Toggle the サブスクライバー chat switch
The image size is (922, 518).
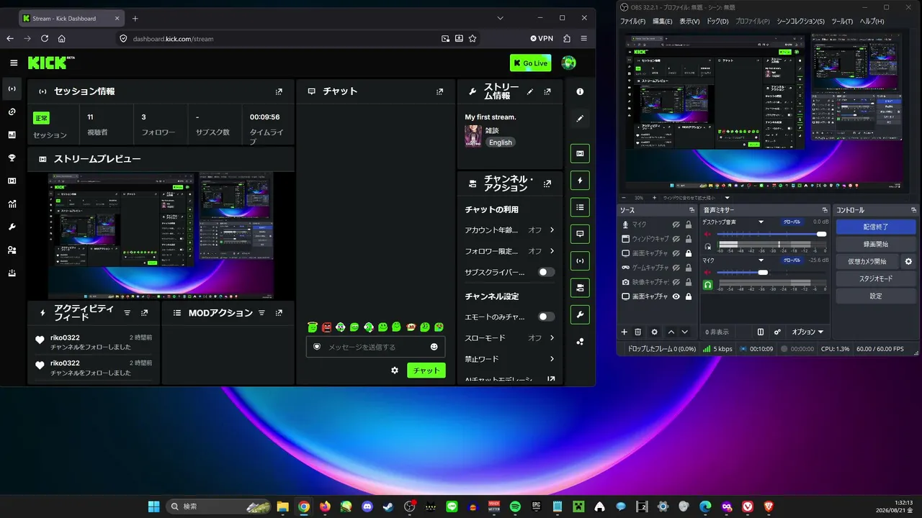pyautogui.click(x=547, y=272)
